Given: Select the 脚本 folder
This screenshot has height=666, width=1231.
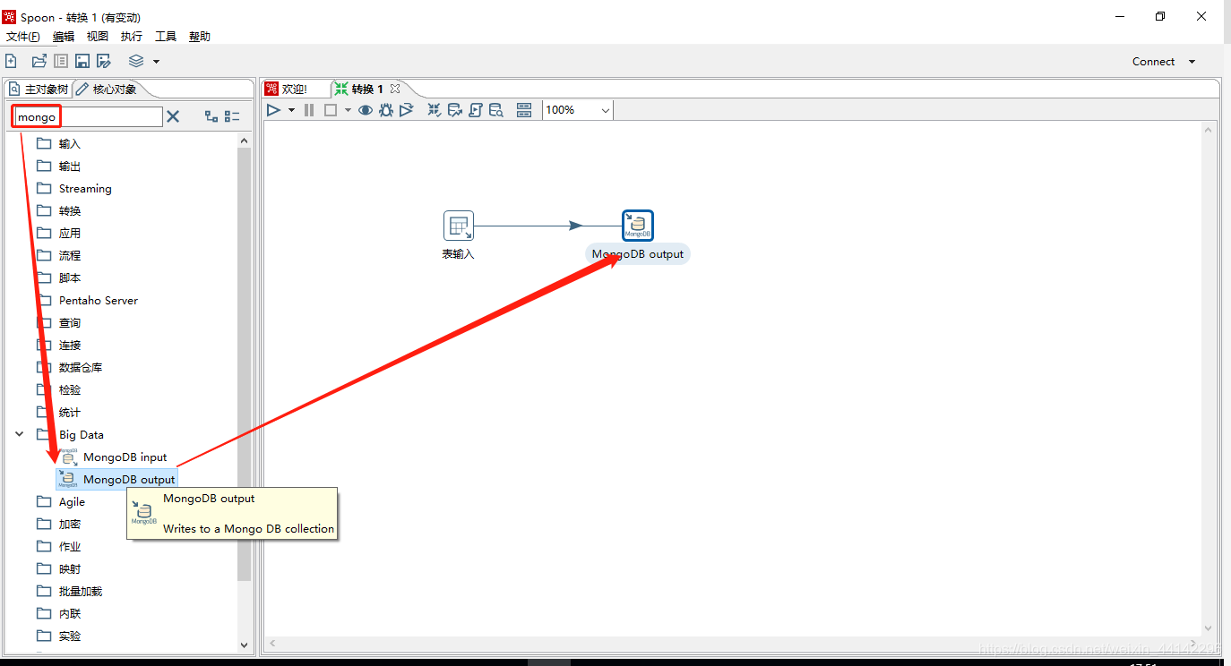Looking at the screenshot, I should click(58, 277).
